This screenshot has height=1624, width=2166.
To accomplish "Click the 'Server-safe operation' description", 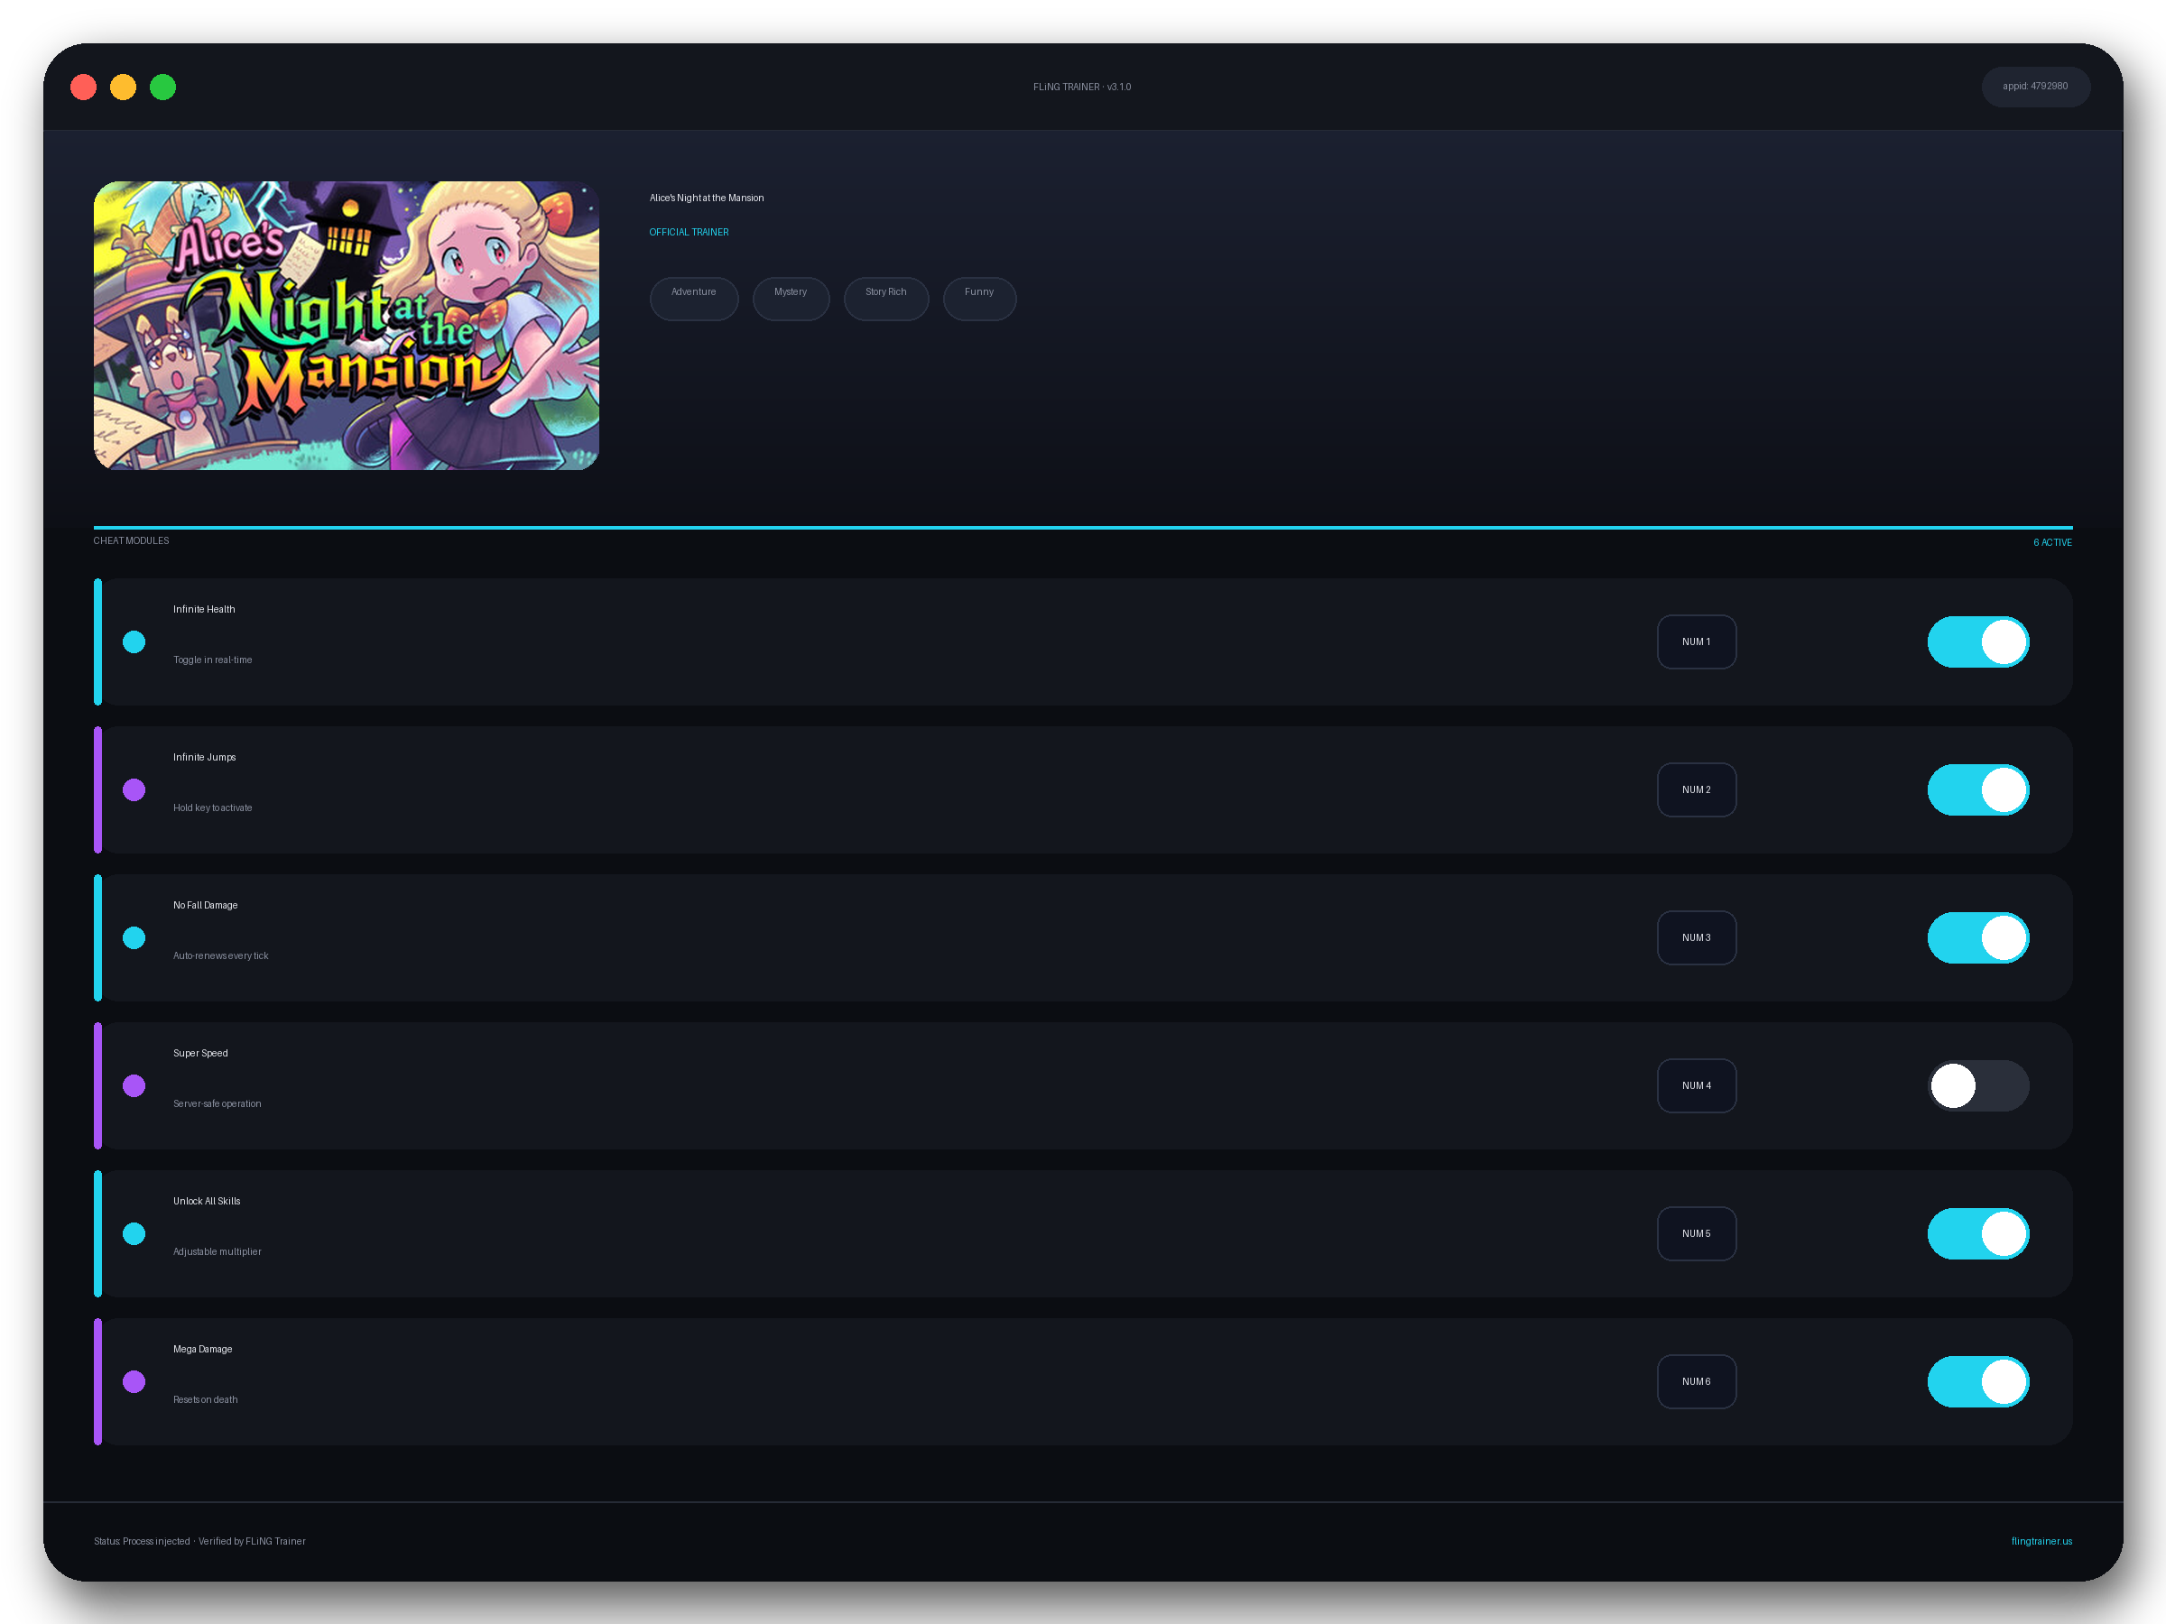I will (x=217, y=1103).
